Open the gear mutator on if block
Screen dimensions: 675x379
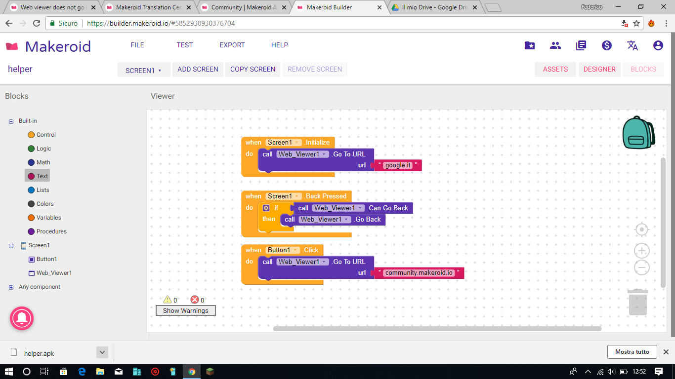point(266,208)
